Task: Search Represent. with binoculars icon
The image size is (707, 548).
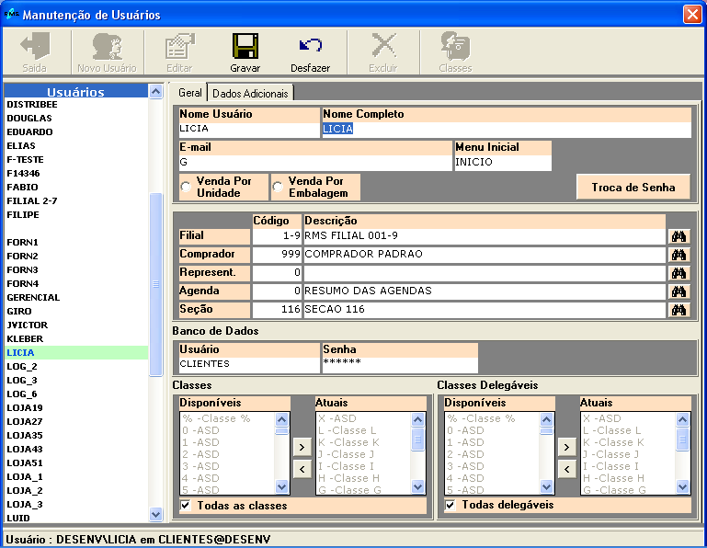Action: pyautogui.click(x=678, y=273)
